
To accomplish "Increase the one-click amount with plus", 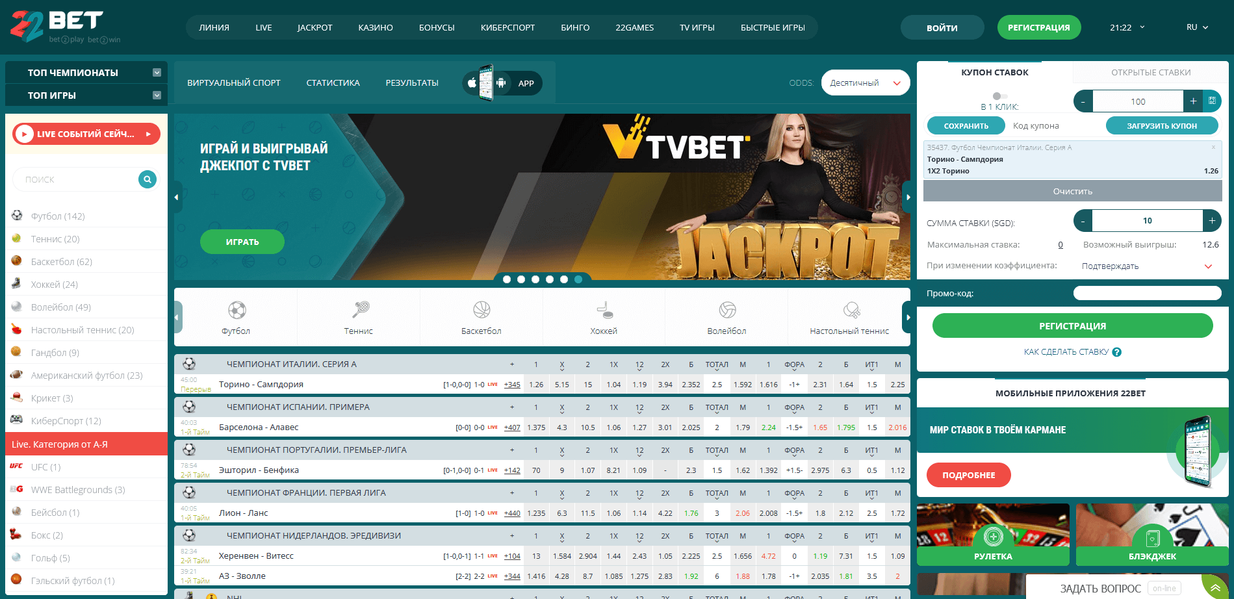I will [x=1193, y=101].
